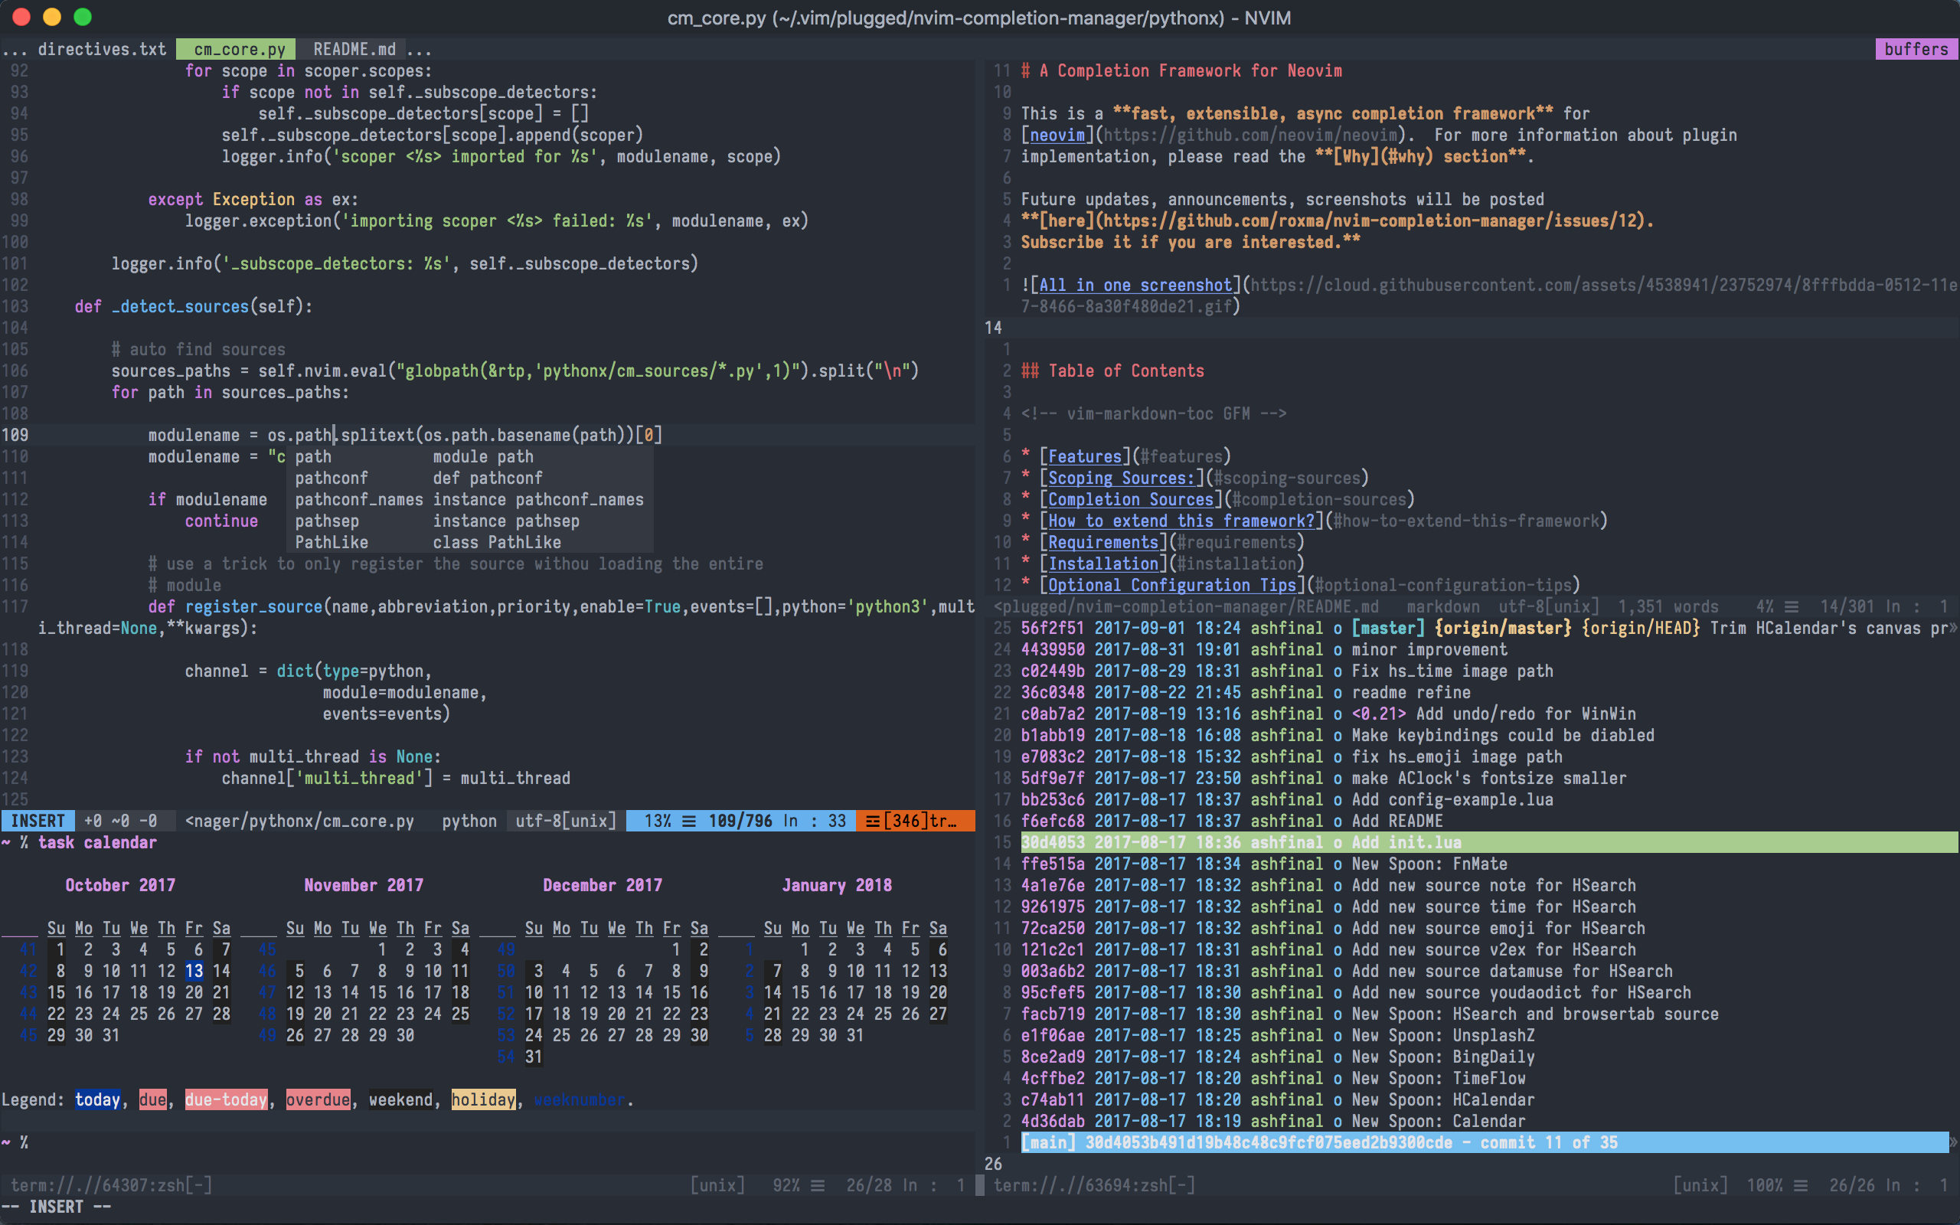Click the highlighted today date 13 in October
The height and width of the screenshot is (1225, 1960).
194,970
